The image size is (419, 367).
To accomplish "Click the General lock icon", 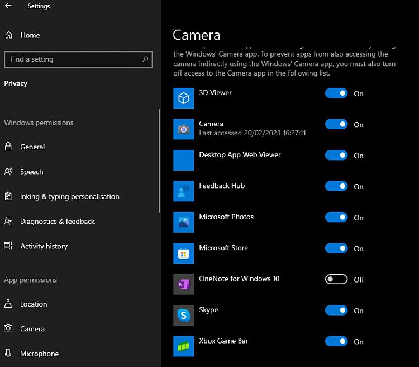I will click(8, 147).
